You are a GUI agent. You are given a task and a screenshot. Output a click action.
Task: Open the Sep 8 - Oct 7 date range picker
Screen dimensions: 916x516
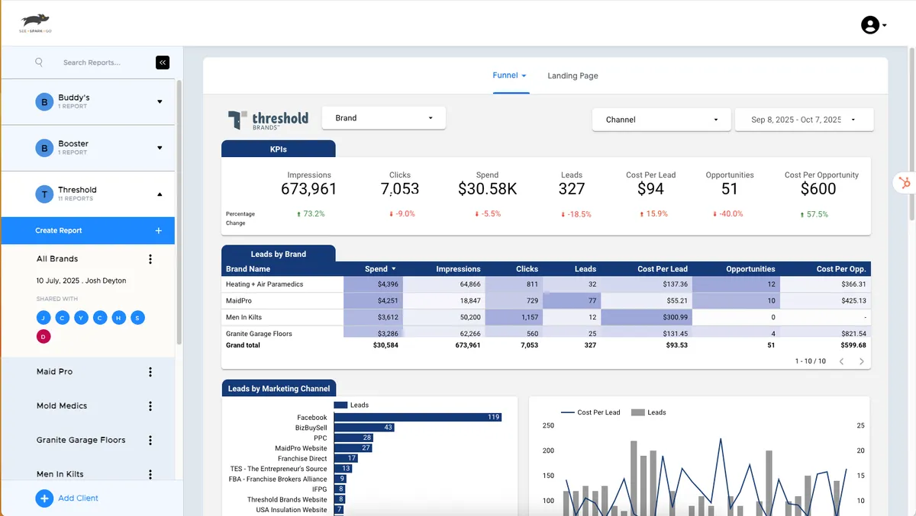(x=804, y=120)
